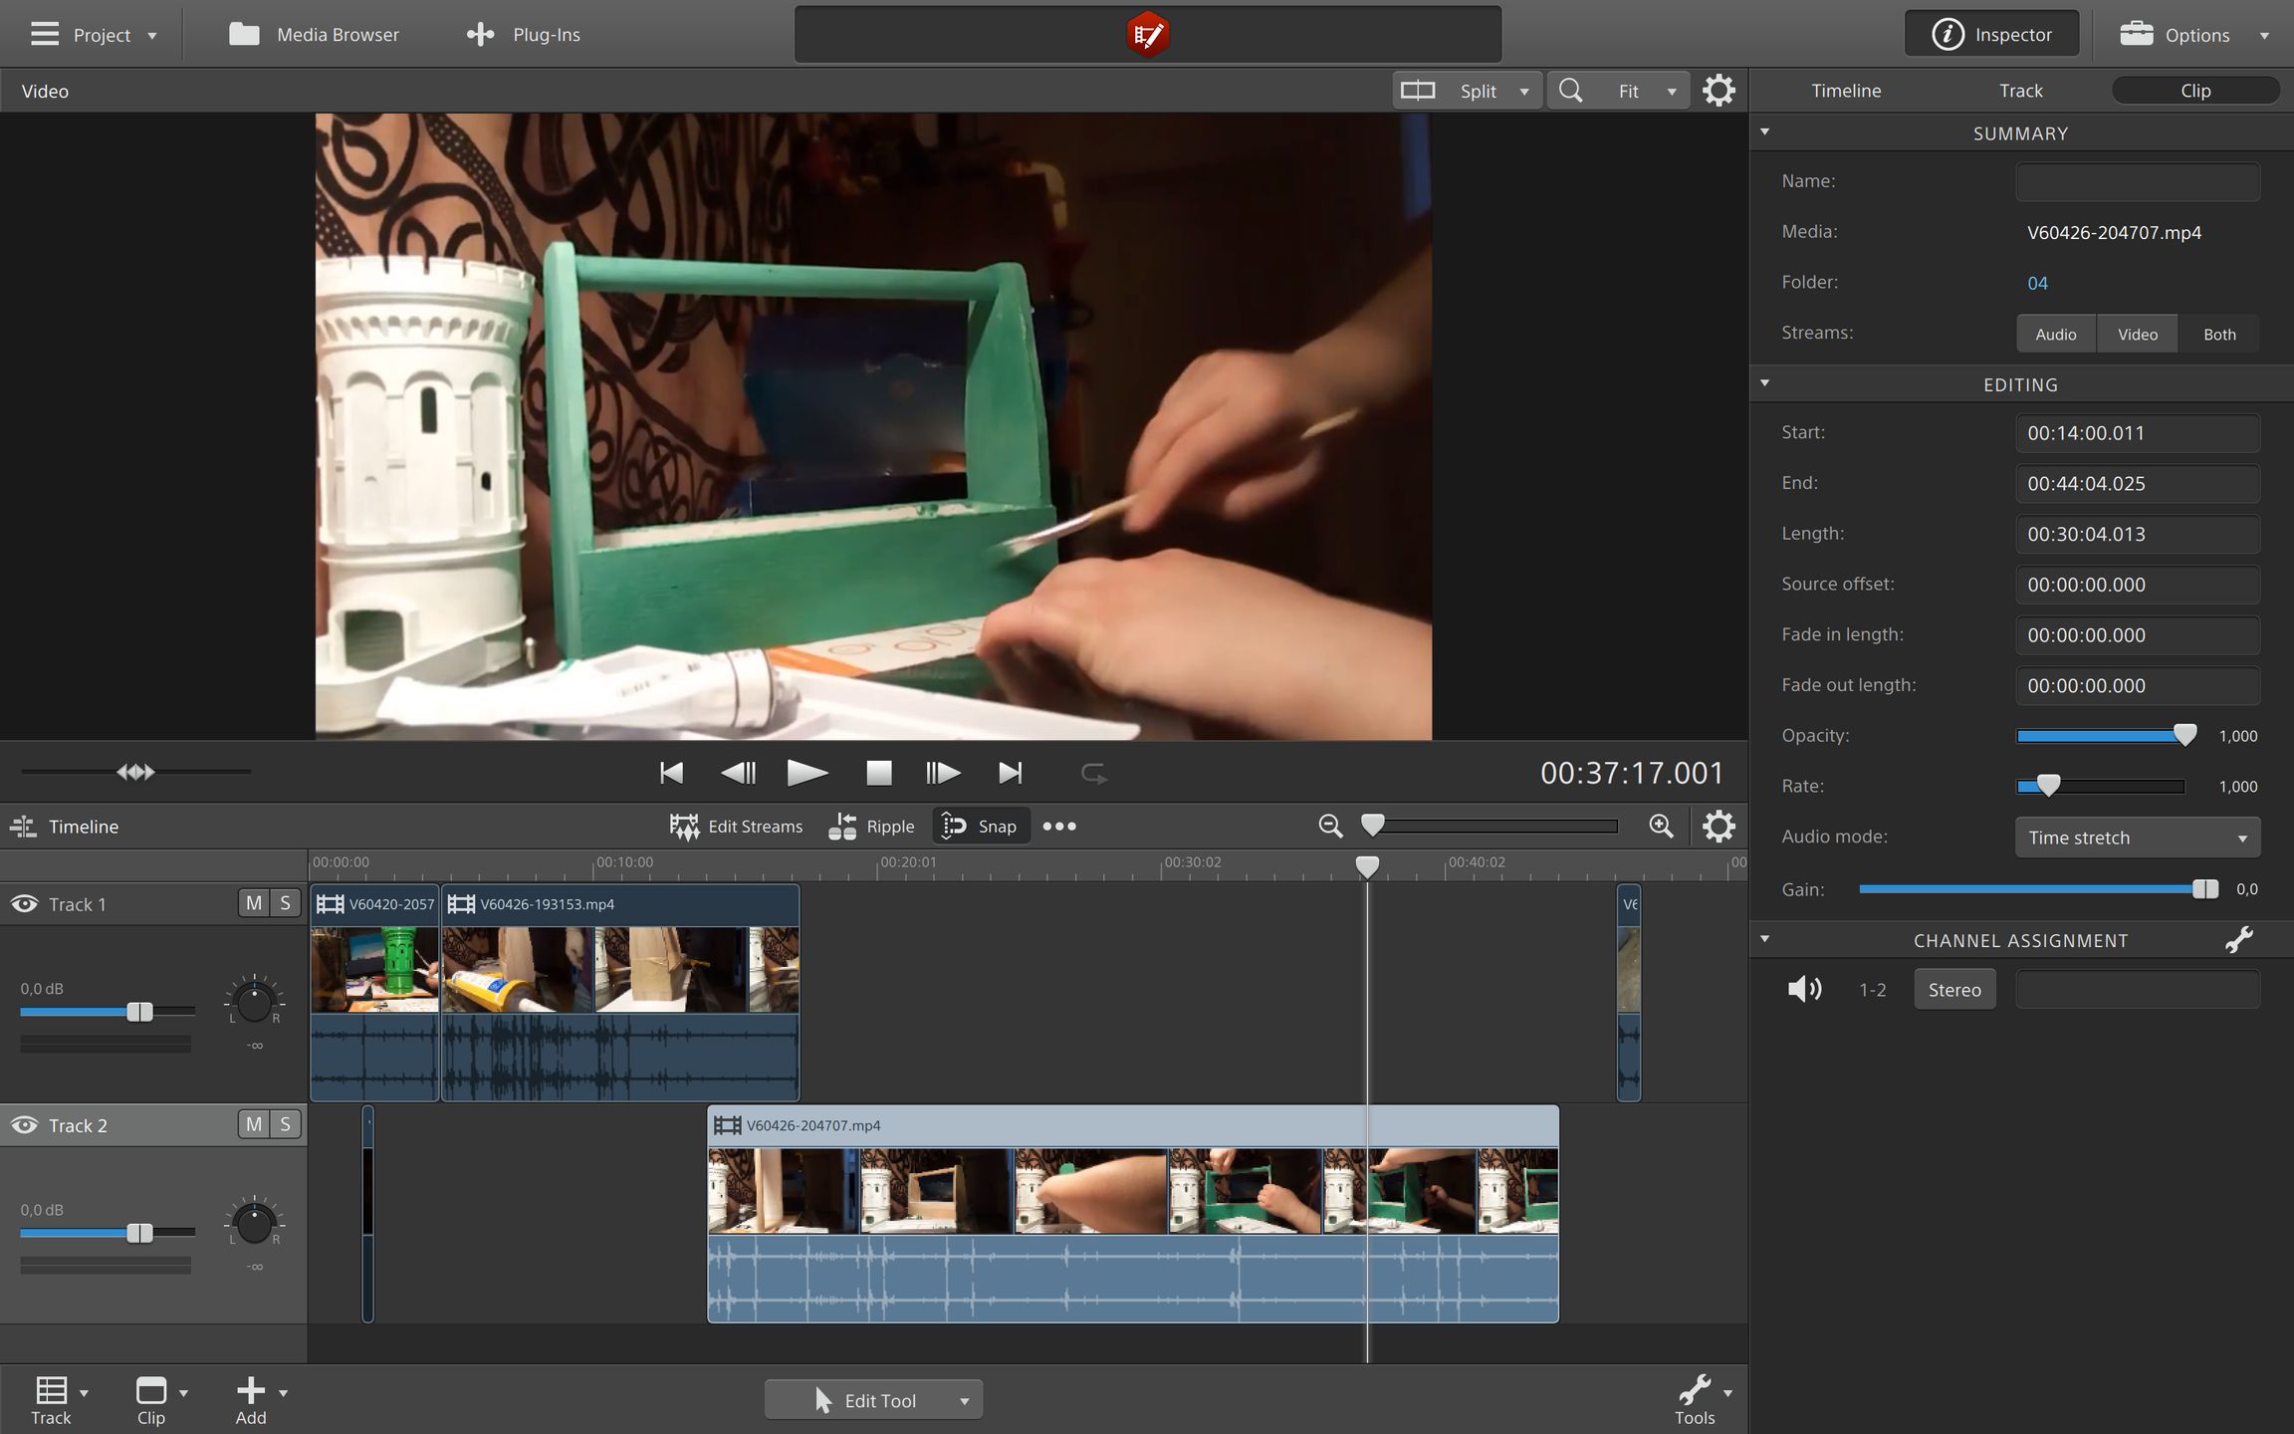
Task: Click the Opacity slider handle
Action: pyautogui.click(x=2184, y=736)
